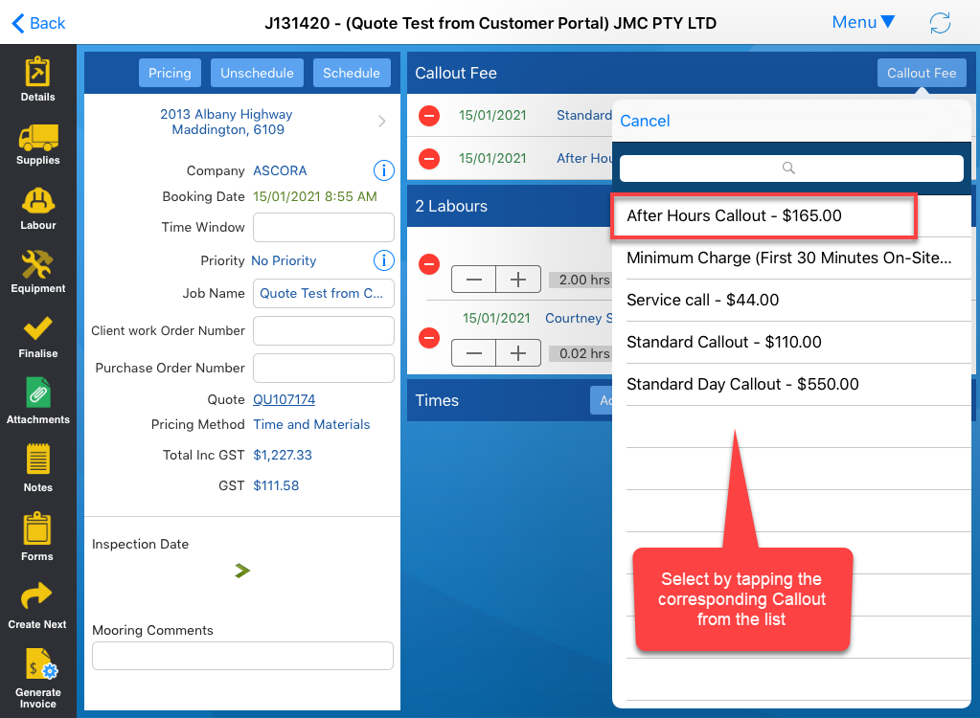Screen dimensions: 980x718
Task: Click the refresh icon in top bar
Action: point(940,23)
